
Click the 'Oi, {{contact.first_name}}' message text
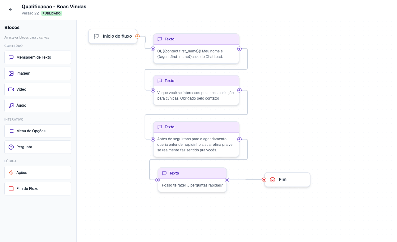tap(190, 54)
